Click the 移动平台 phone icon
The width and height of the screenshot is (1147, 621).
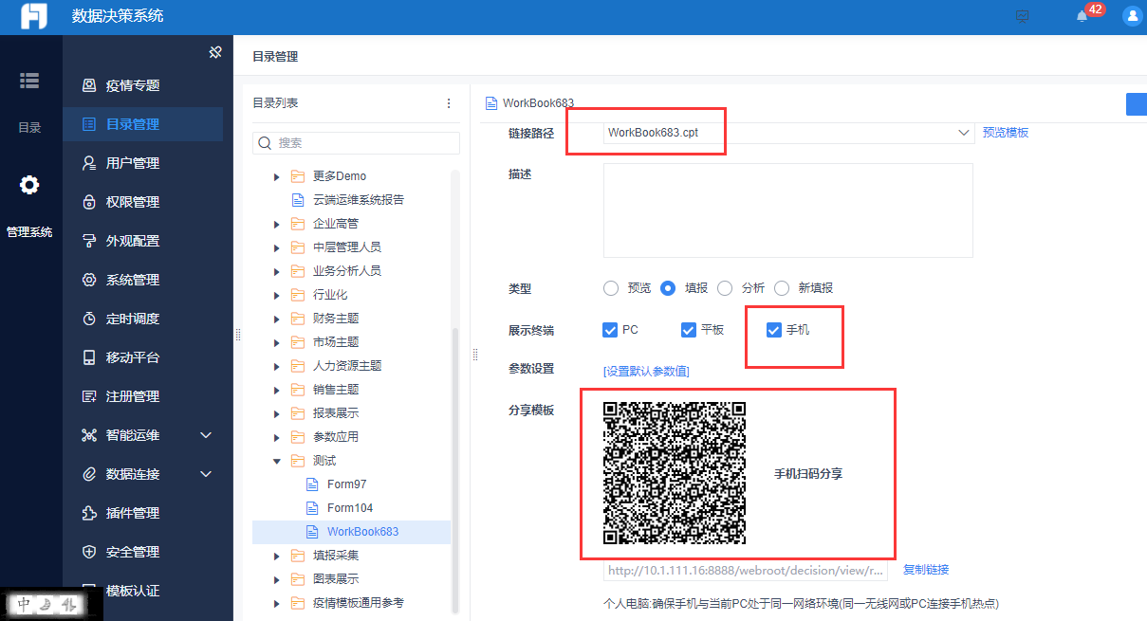tap(89, 357)
